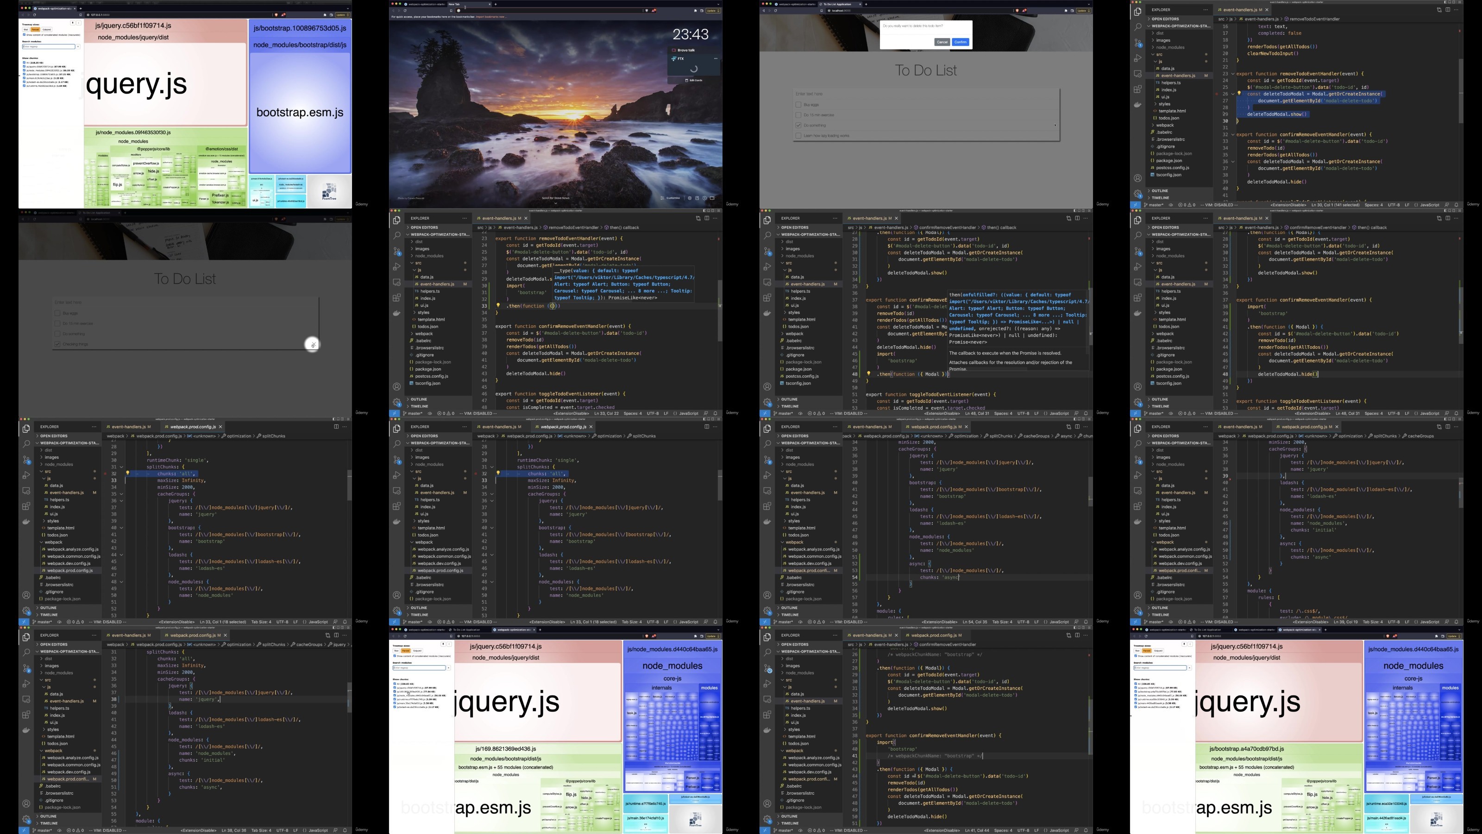The image size is (1482, 834).
Task: Select 'To Do List Application' tab in delete-dialog window
Action: pyautogui.click(x=840, y=4)
